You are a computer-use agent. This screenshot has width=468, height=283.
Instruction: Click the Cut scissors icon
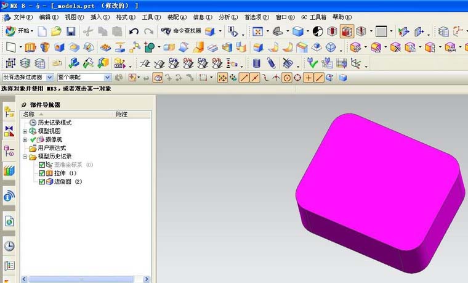[x=87, y=31]
